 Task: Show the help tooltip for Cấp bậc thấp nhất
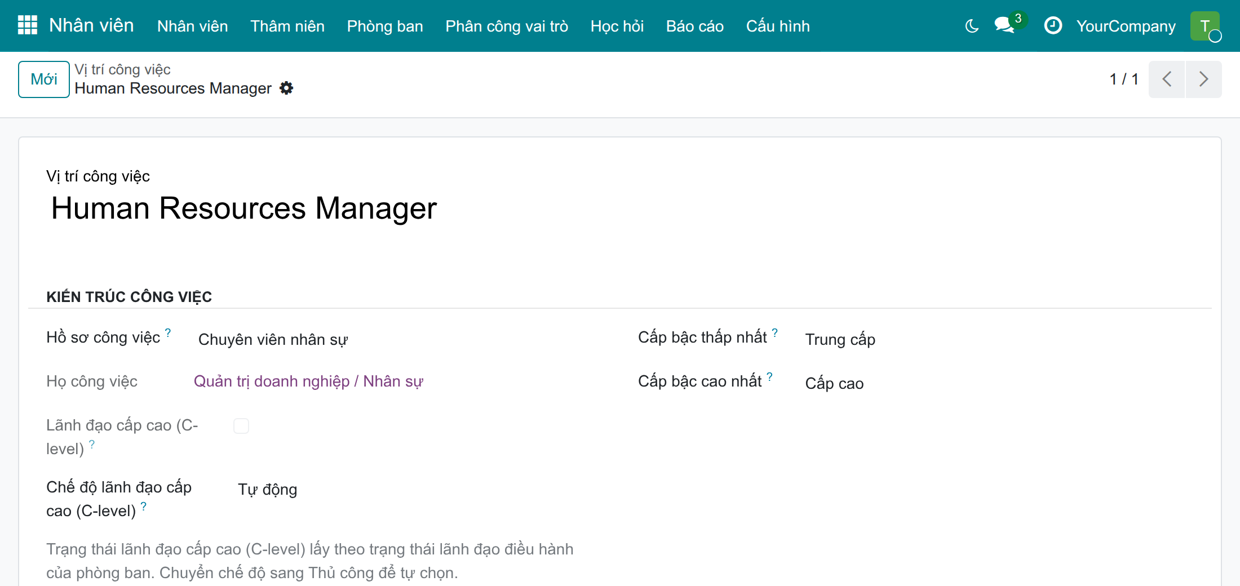(775, 332)
